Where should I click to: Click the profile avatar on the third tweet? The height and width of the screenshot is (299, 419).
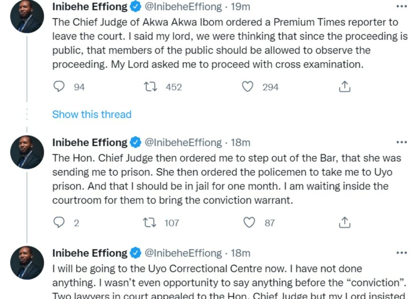click(27, 263)
